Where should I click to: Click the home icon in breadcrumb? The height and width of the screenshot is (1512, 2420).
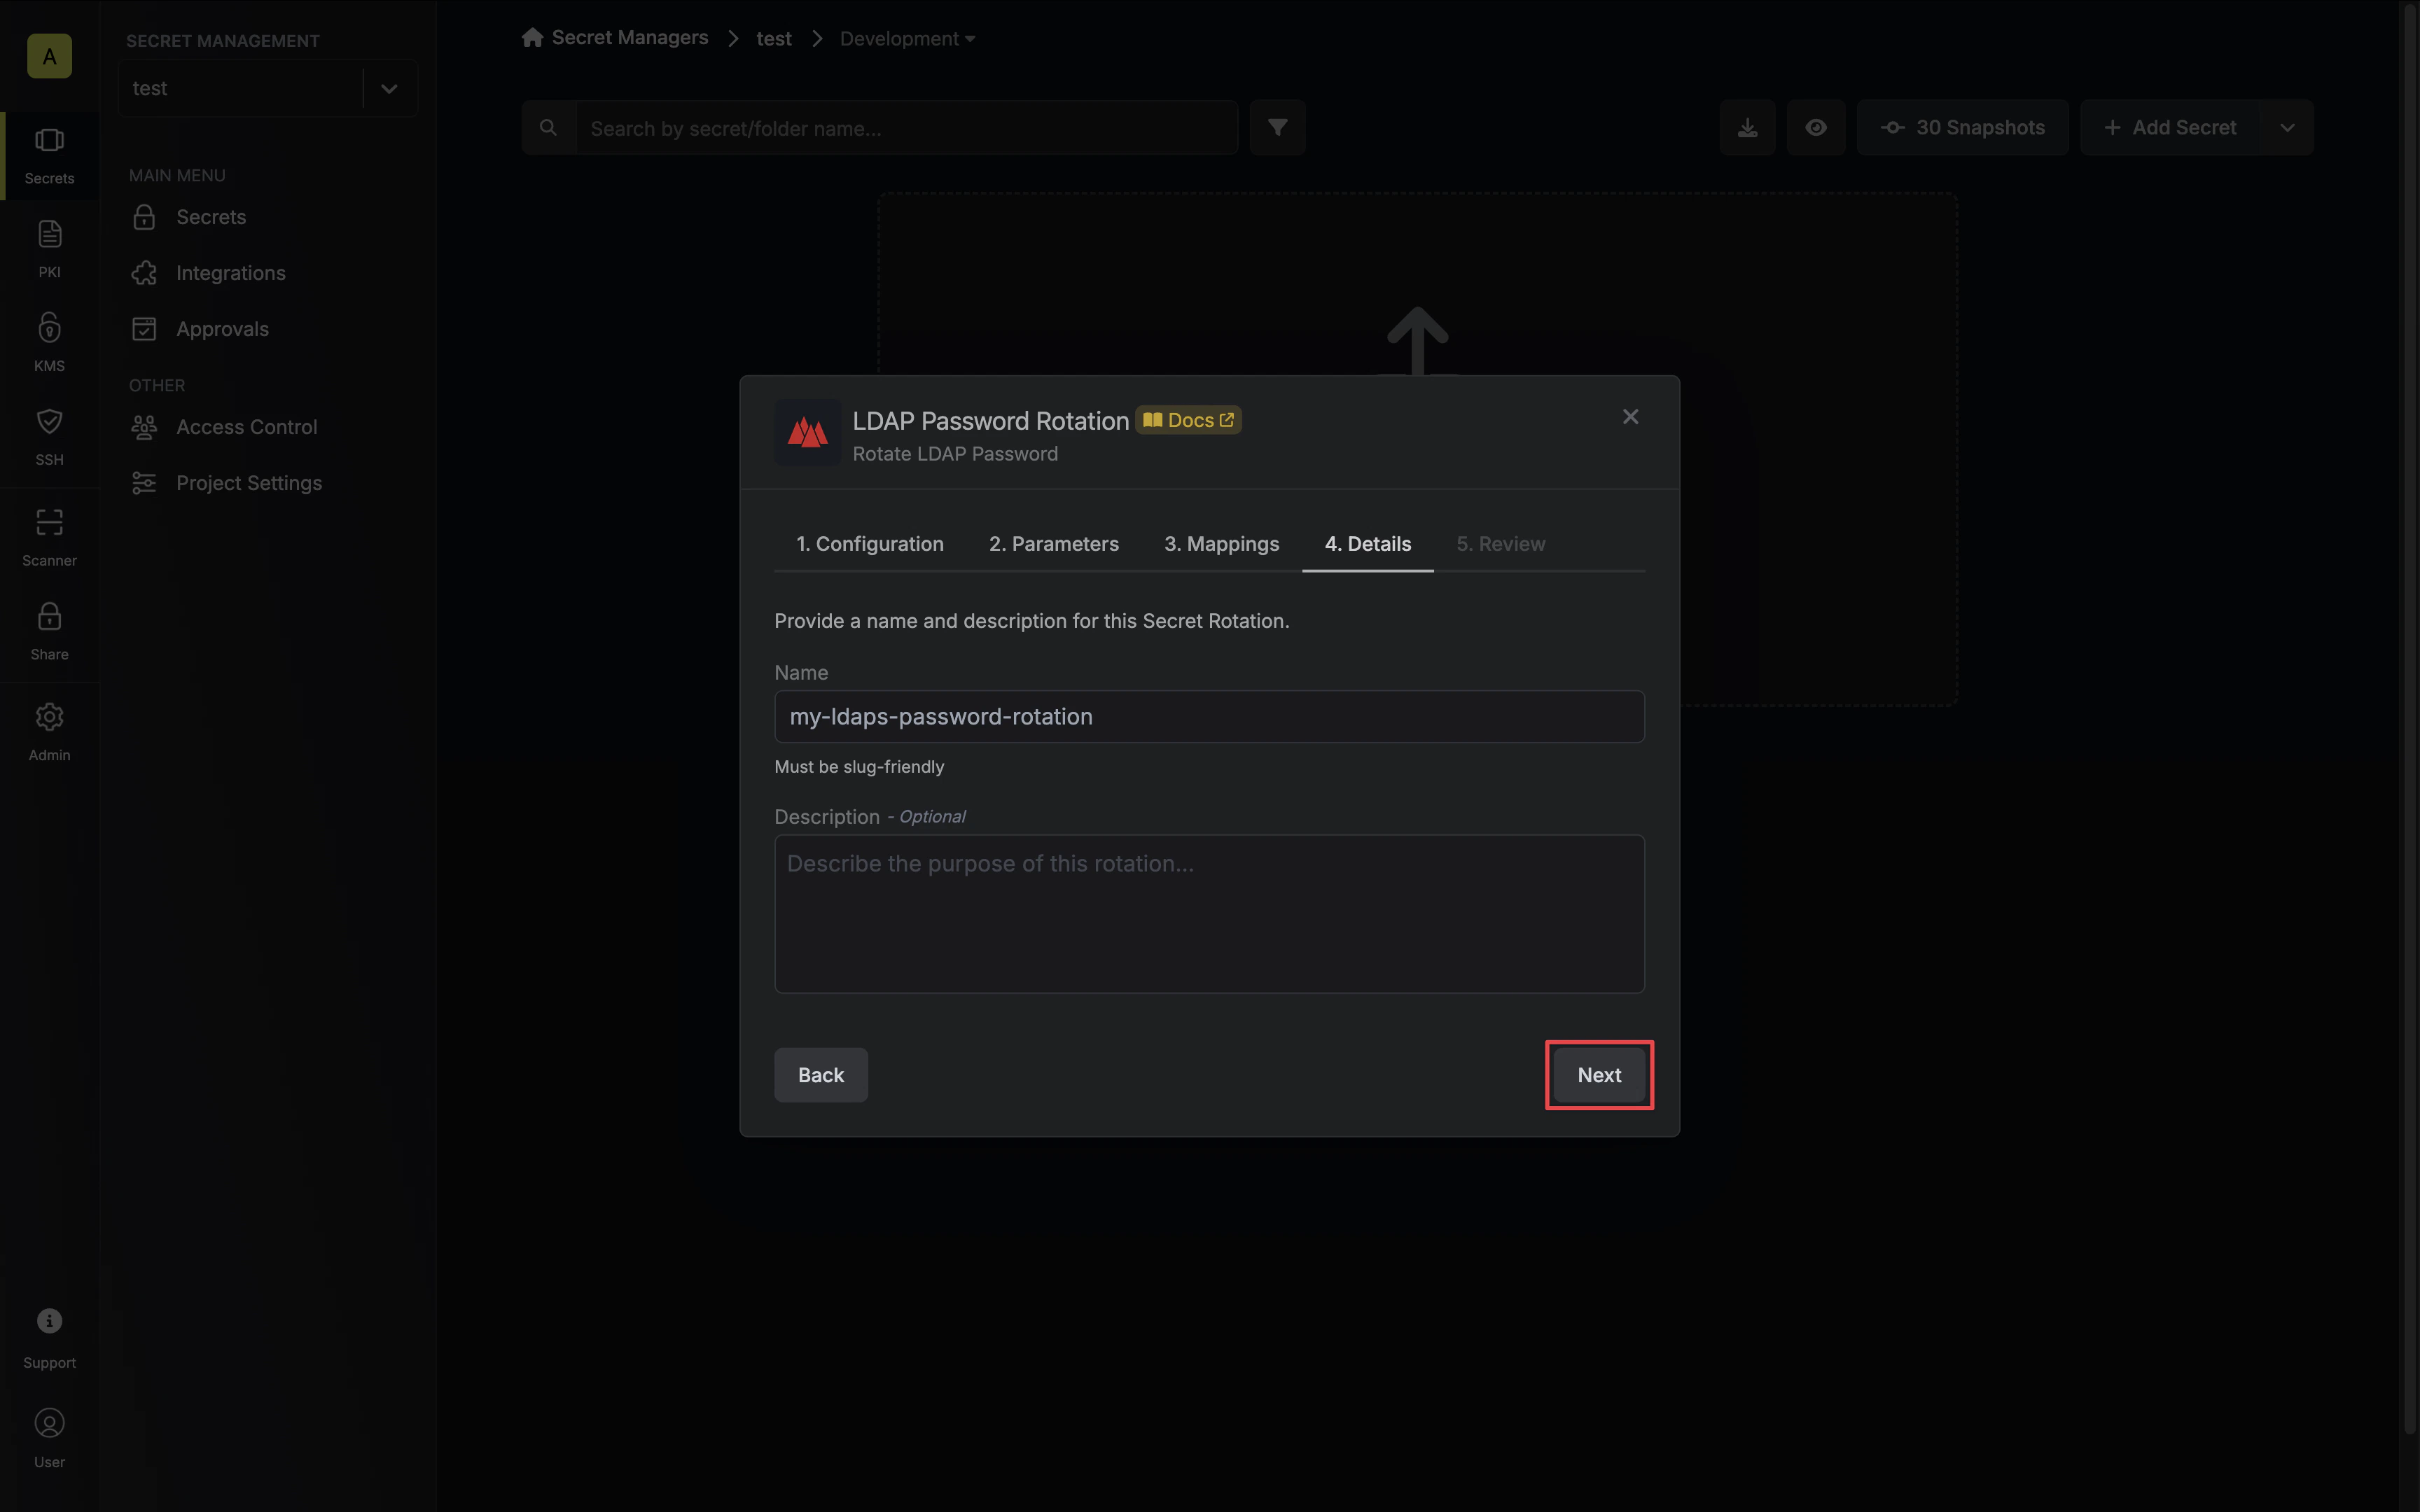tap(532, 38)
